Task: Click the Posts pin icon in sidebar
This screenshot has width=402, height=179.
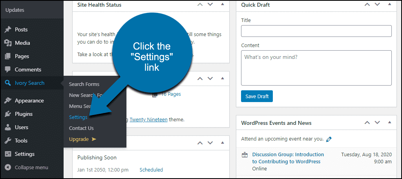Action: tap(7, 30)
